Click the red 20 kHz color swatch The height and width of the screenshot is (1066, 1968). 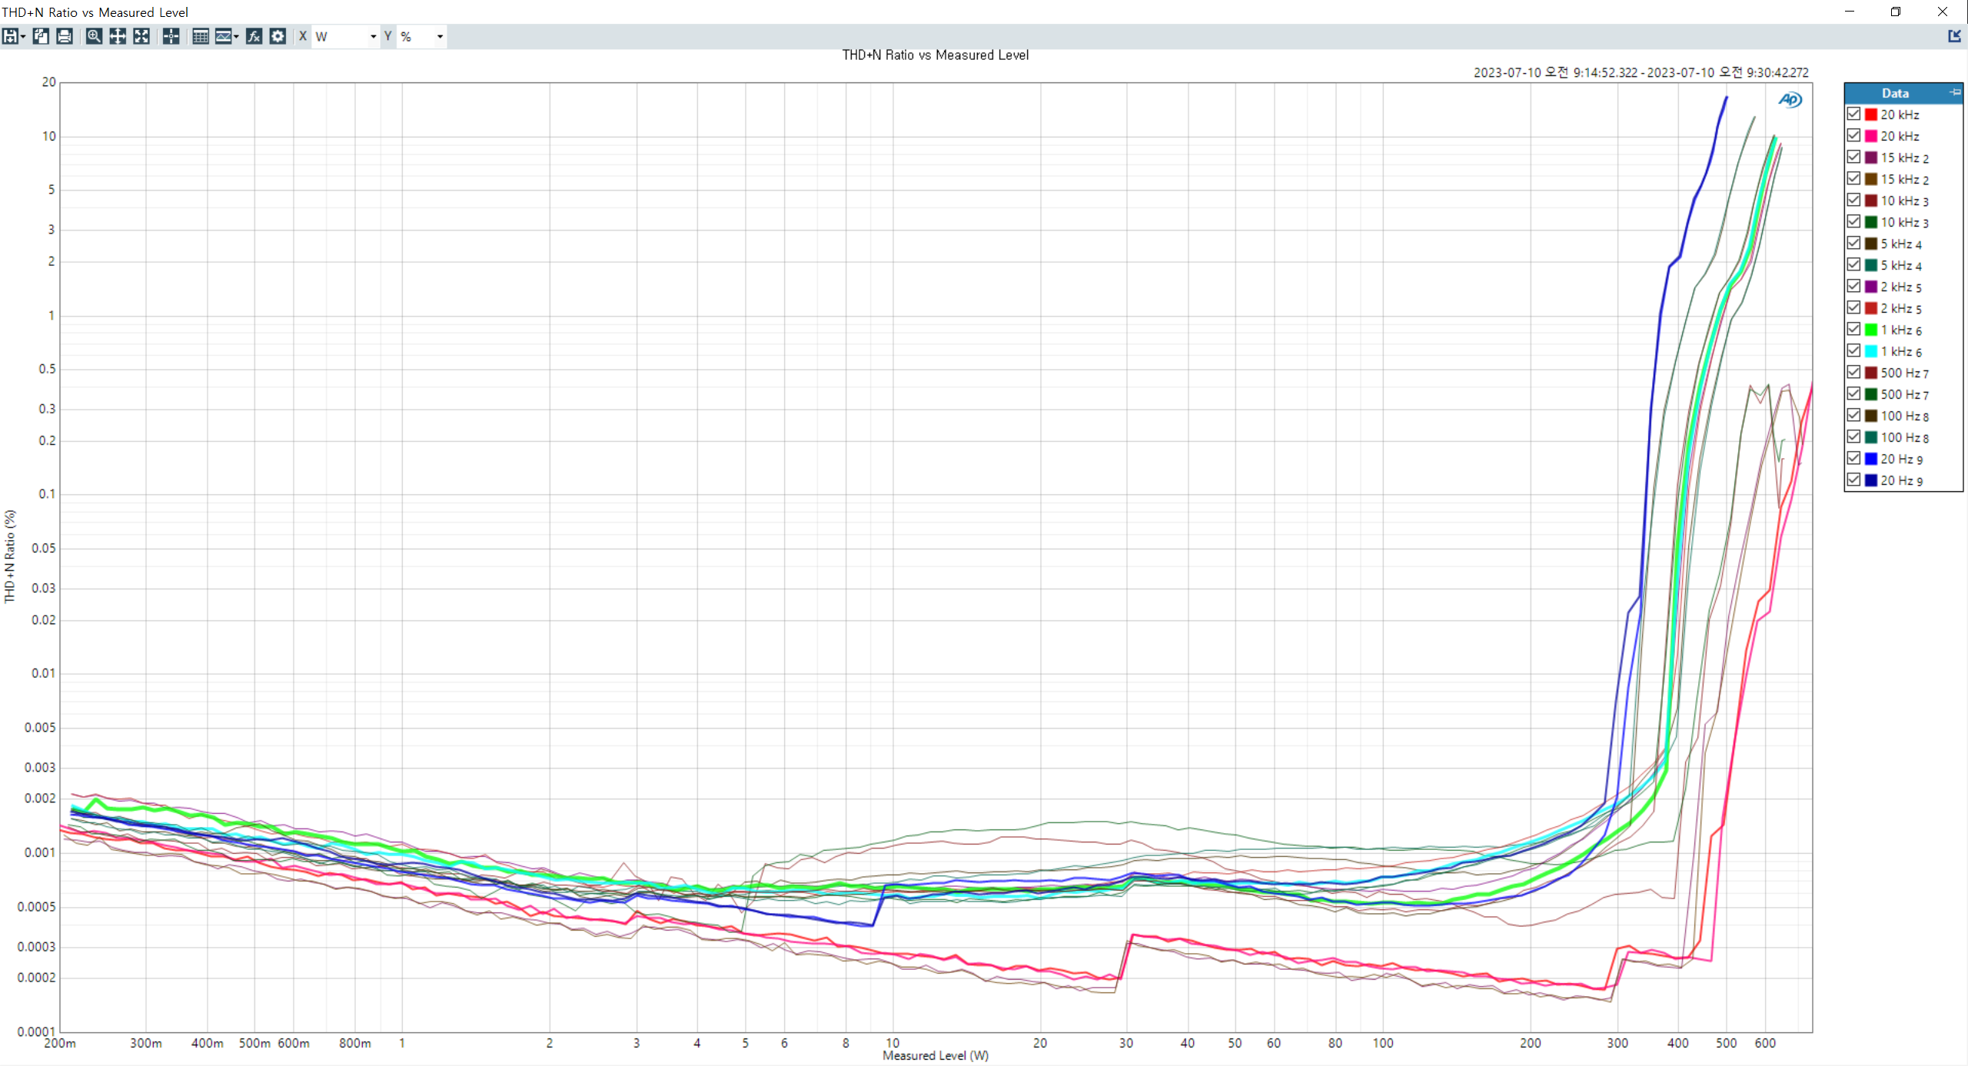point(1871,115)
